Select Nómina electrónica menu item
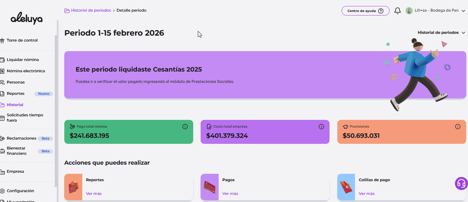The height and width of the screenshot is (202, 468). click(26, 71)
